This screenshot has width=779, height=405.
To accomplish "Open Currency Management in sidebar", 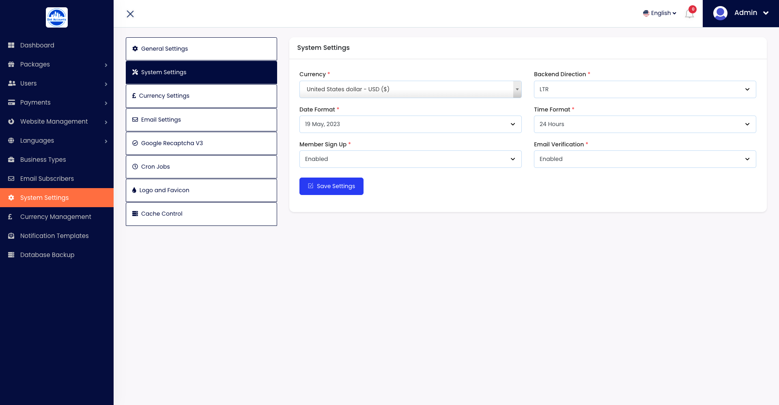I will pyautogui.click(x=56, y=216).
